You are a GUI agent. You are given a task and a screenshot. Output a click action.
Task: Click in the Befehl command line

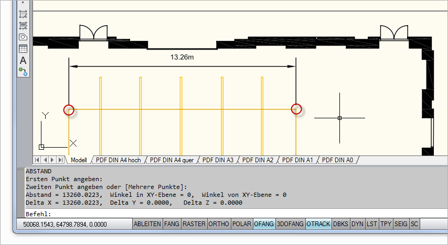click(x=210, y=214)
